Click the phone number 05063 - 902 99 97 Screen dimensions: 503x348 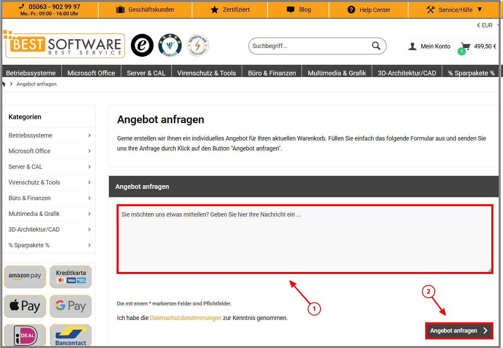pyautogui.click(x=54, y=7)
